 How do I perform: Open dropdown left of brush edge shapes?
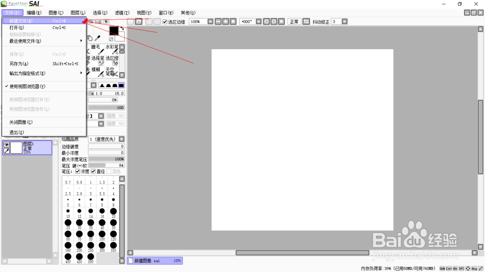94,85
